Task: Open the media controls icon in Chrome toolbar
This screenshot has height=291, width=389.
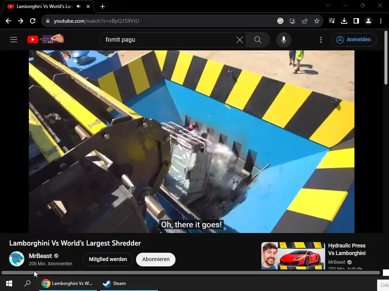Action: click(x=332, y=21)
